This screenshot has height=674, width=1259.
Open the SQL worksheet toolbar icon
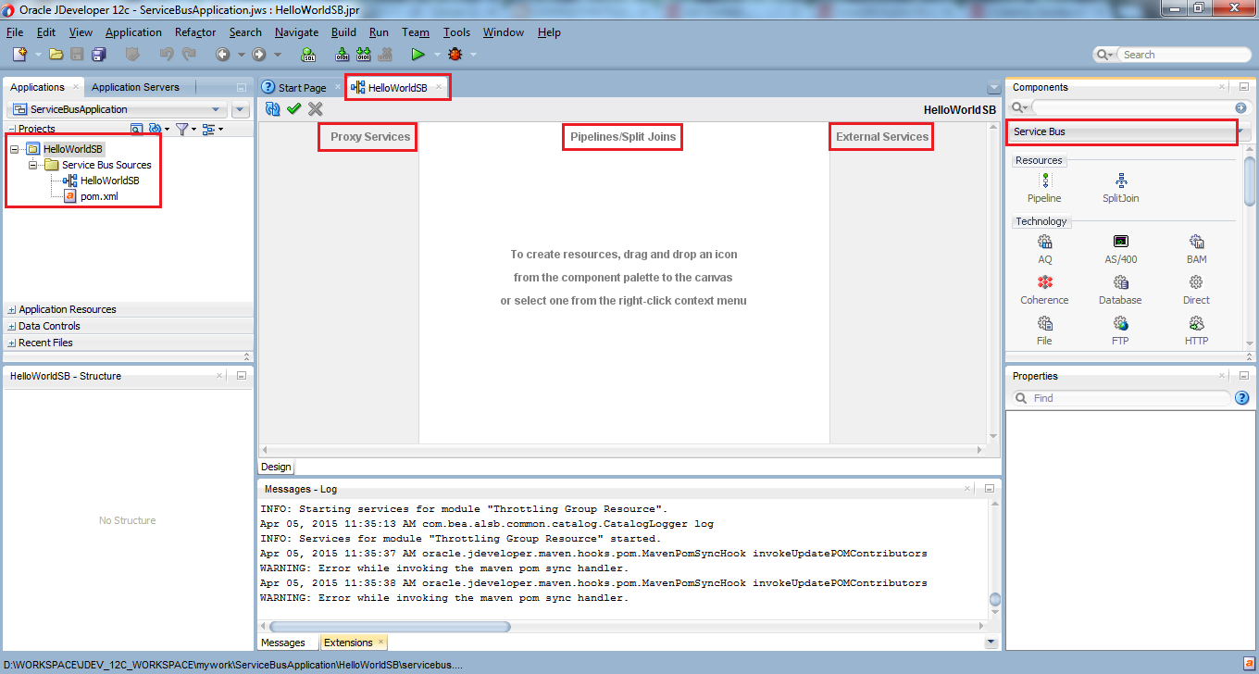click(308, 55)
